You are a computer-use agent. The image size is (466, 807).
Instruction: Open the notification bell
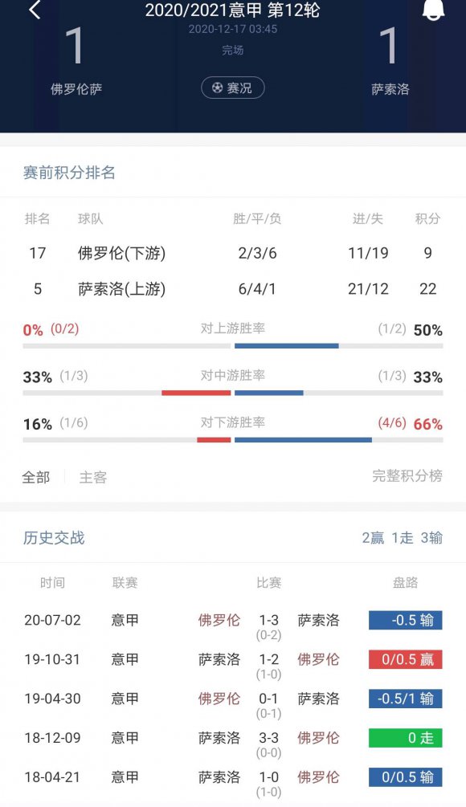tap(435, 10)
